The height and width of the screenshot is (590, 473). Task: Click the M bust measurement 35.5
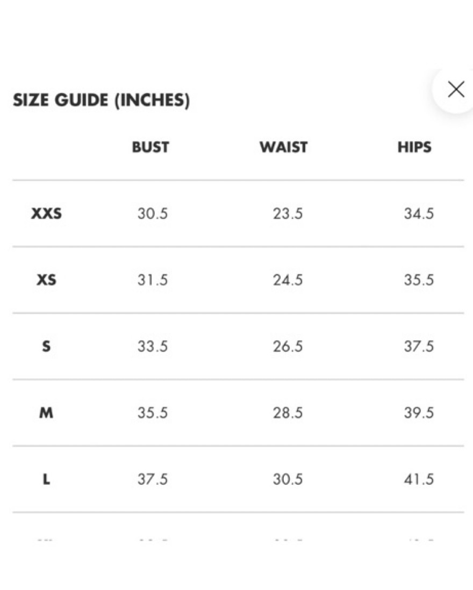pyautogui.click(x=153, y=413)
